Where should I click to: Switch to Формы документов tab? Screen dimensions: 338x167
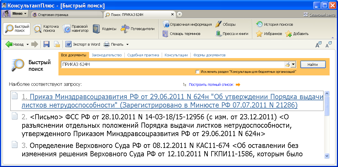pos(210,55)
